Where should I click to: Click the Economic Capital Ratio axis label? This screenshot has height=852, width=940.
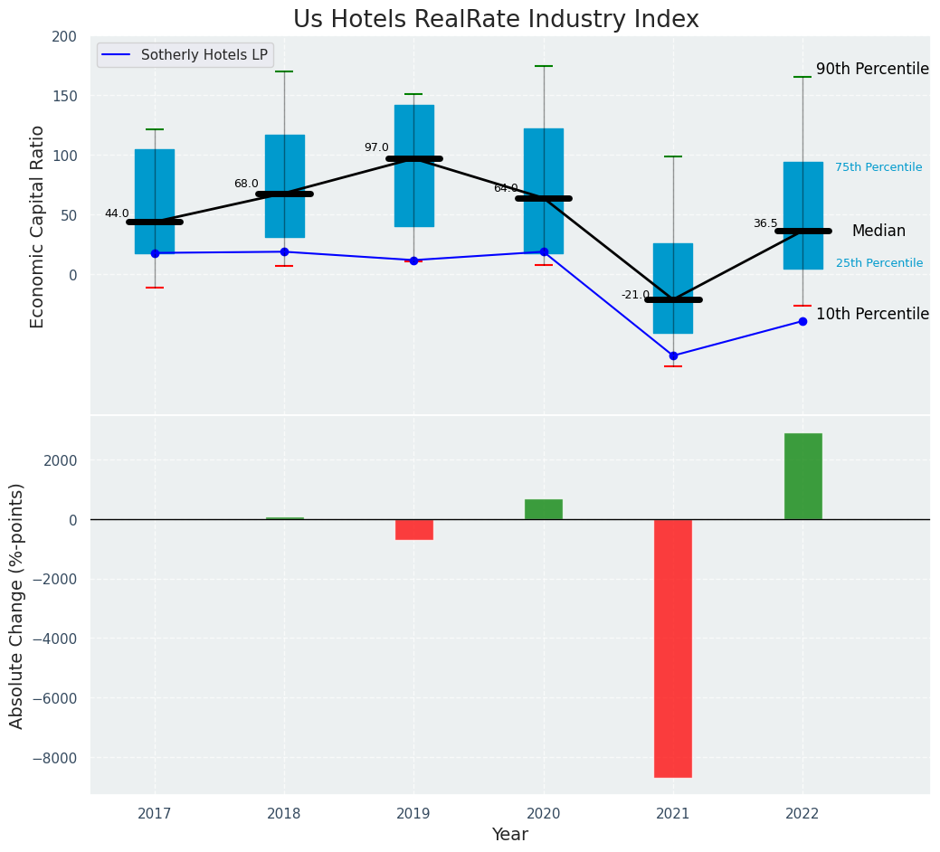(38, 226)
